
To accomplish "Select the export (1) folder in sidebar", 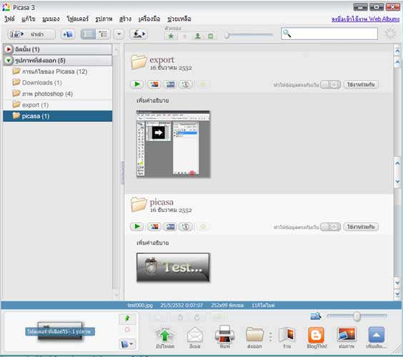I will point(58,104).
